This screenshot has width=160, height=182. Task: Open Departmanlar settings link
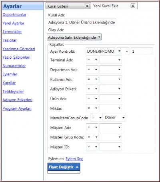pos(14,15)
